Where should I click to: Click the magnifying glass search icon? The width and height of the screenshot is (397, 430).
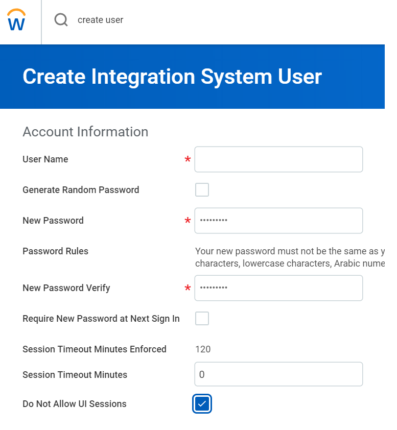[x=61, y=19]
